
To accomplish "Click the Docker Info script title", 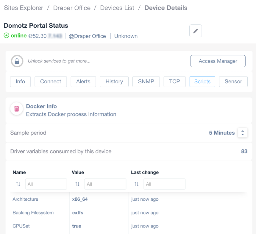I will pyautogui.click(x=41, y=106).
